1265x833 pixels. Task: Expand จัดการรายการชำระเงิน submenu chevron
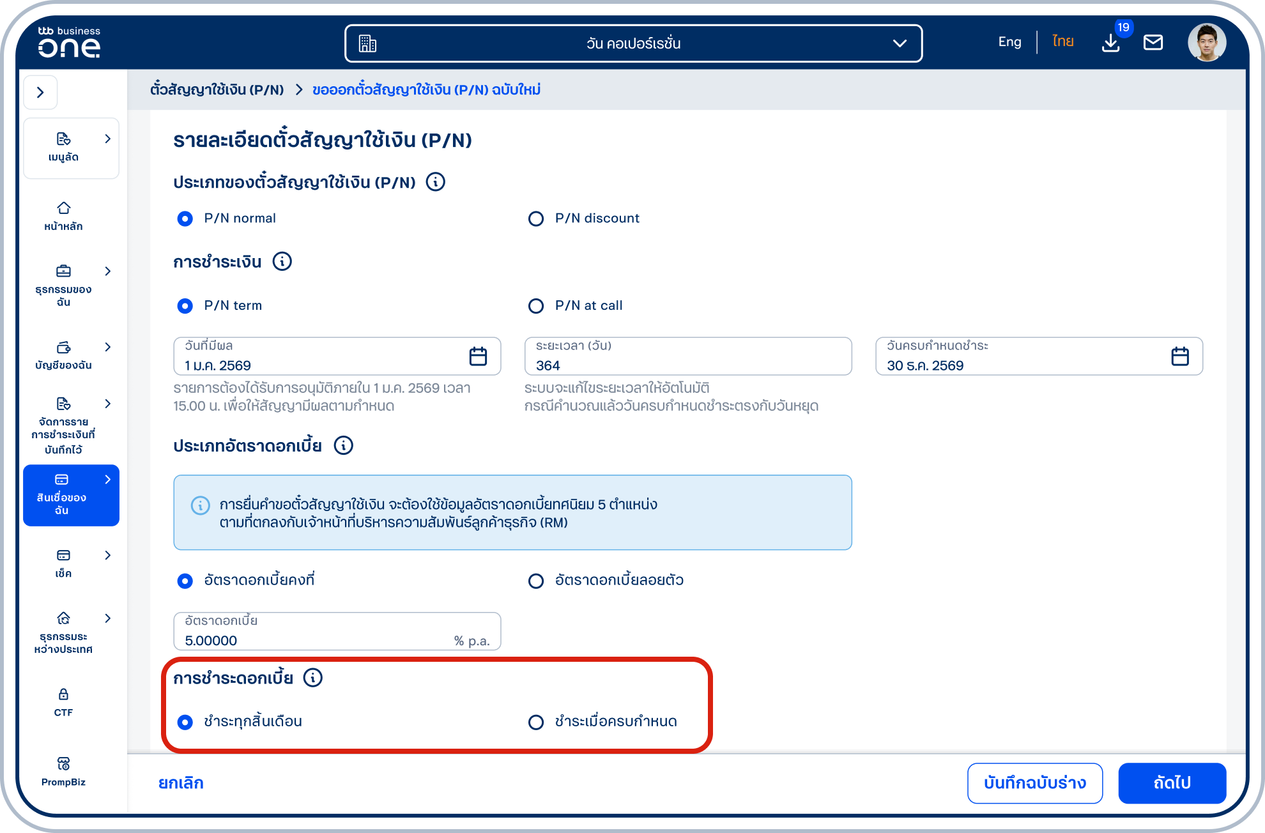point(107,404)
